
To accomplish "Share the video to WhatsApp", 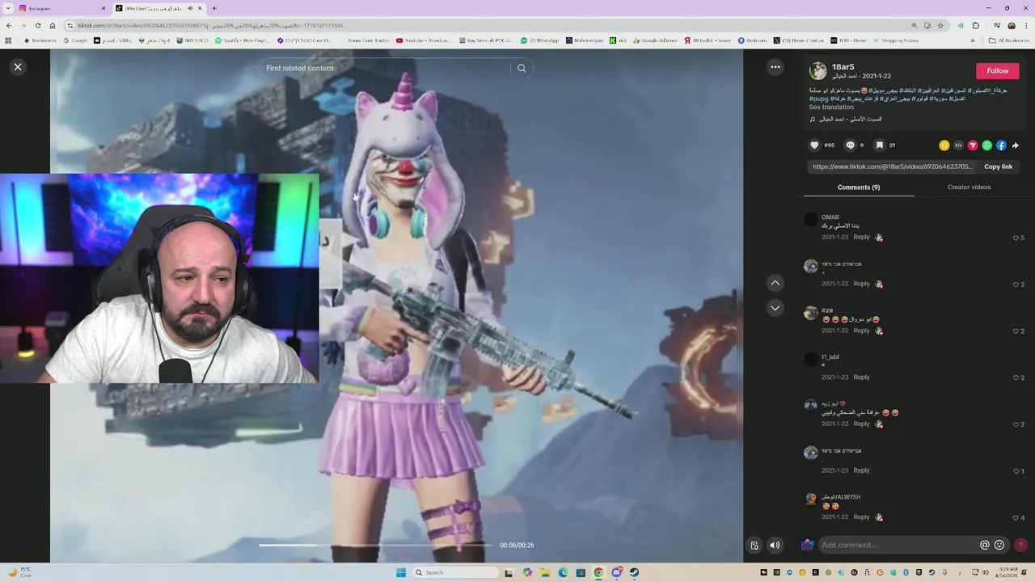I will [986, 145].
